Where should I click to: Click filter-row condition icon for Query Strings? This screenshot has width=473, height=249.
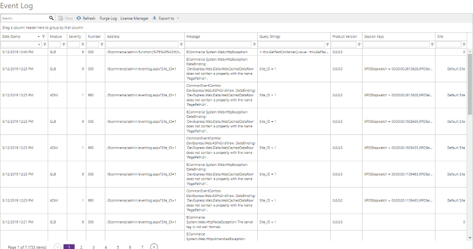[327, 44]
